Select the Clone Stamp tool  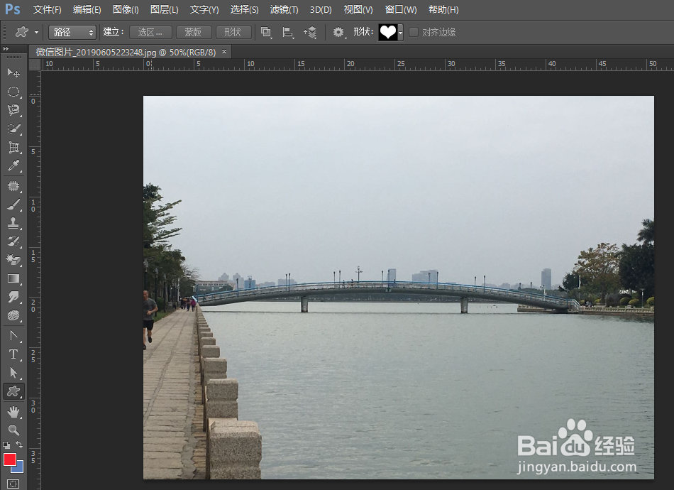click(13, 223)
